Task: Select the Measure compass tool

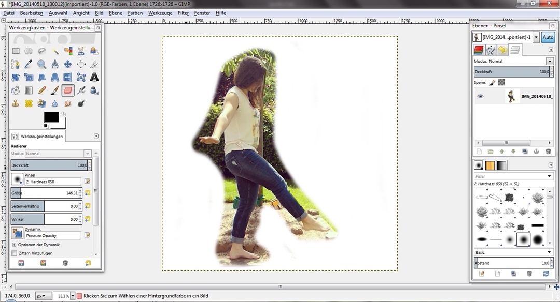Action: pos(55,65)
